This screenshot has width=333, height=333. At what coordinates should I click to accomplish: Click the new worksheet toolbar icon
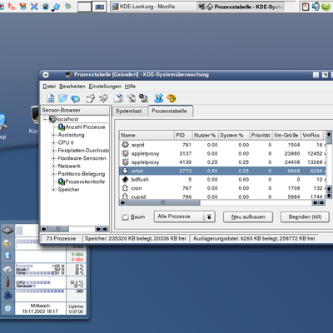(x=51, y=98)
